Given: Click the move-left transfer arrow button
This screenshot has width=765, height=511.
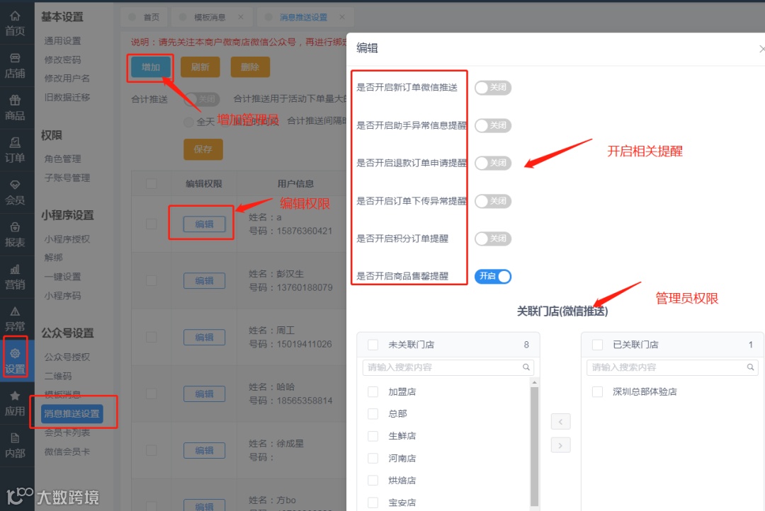Looking at the screenshot, I should tap(560, 421).
